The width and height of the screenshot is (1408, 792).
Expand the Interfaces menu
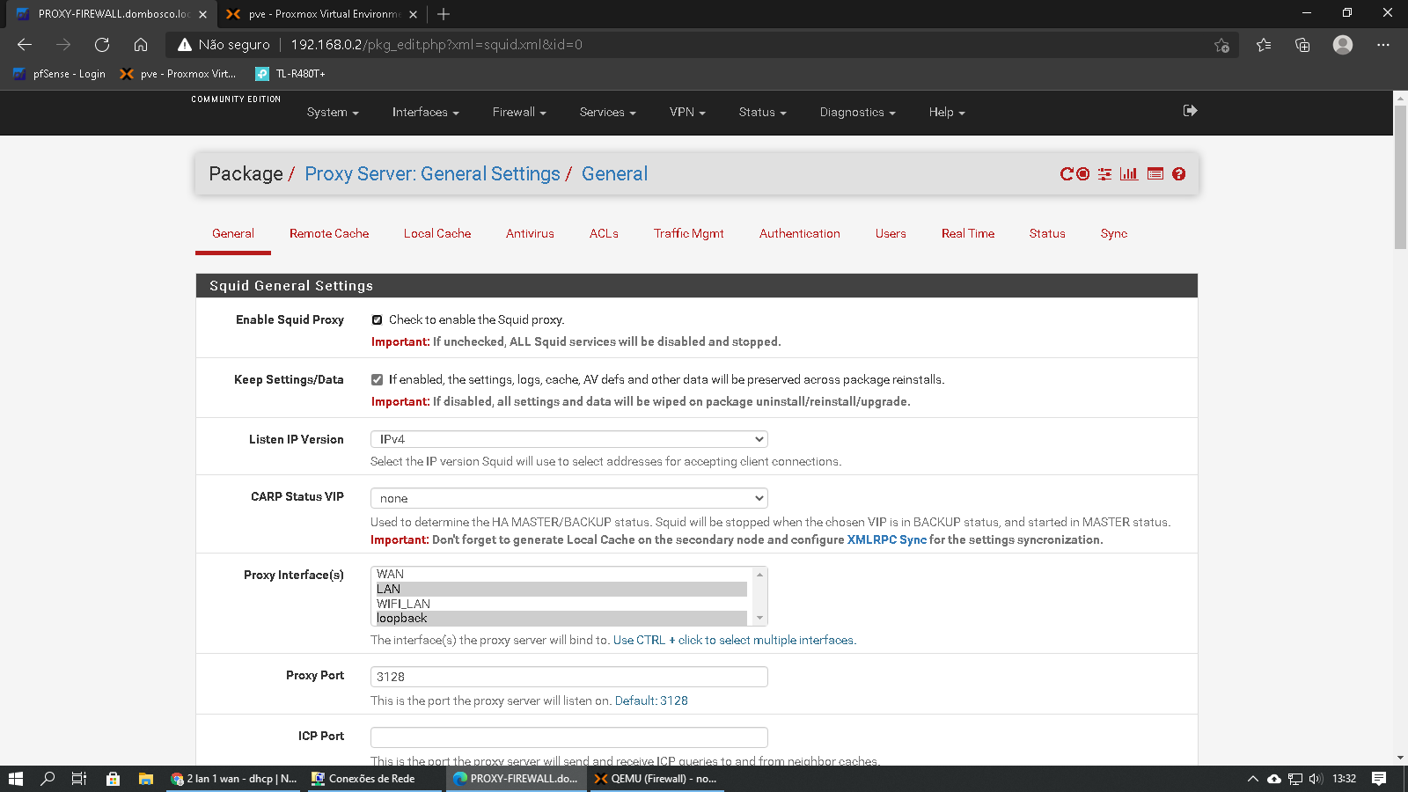426,113
